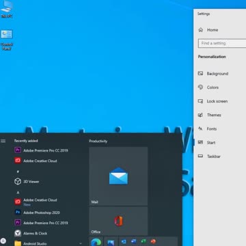Click the user account icon in Start
Image resolution: width=246 pixels, height=246 pixels.
[x=3, y=241]
